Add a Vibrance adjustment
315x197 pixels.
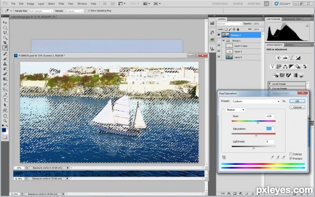(x=272, y=67)
